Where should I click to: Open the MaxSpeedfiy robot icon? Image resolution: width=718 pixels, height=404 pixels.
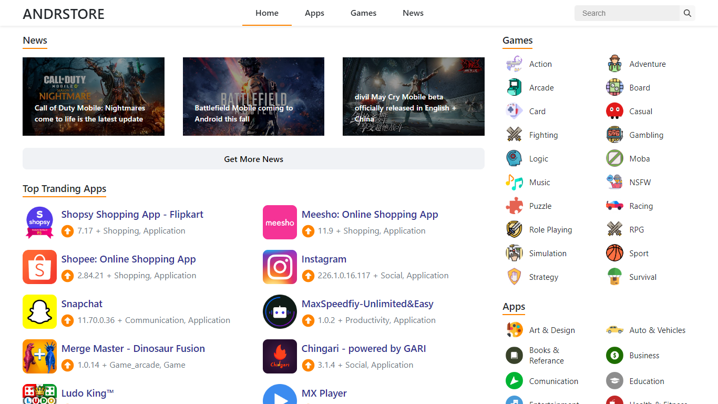280,312
